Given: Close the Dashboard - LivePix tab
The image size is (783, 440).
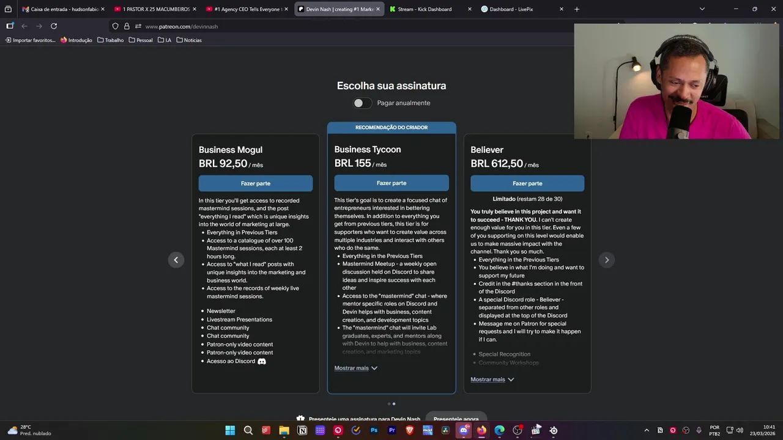Looking at the screenshot, I should (562, 9).
